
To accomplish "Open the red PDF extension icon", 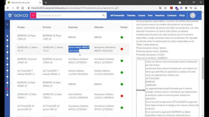I will tap(171, 8).
